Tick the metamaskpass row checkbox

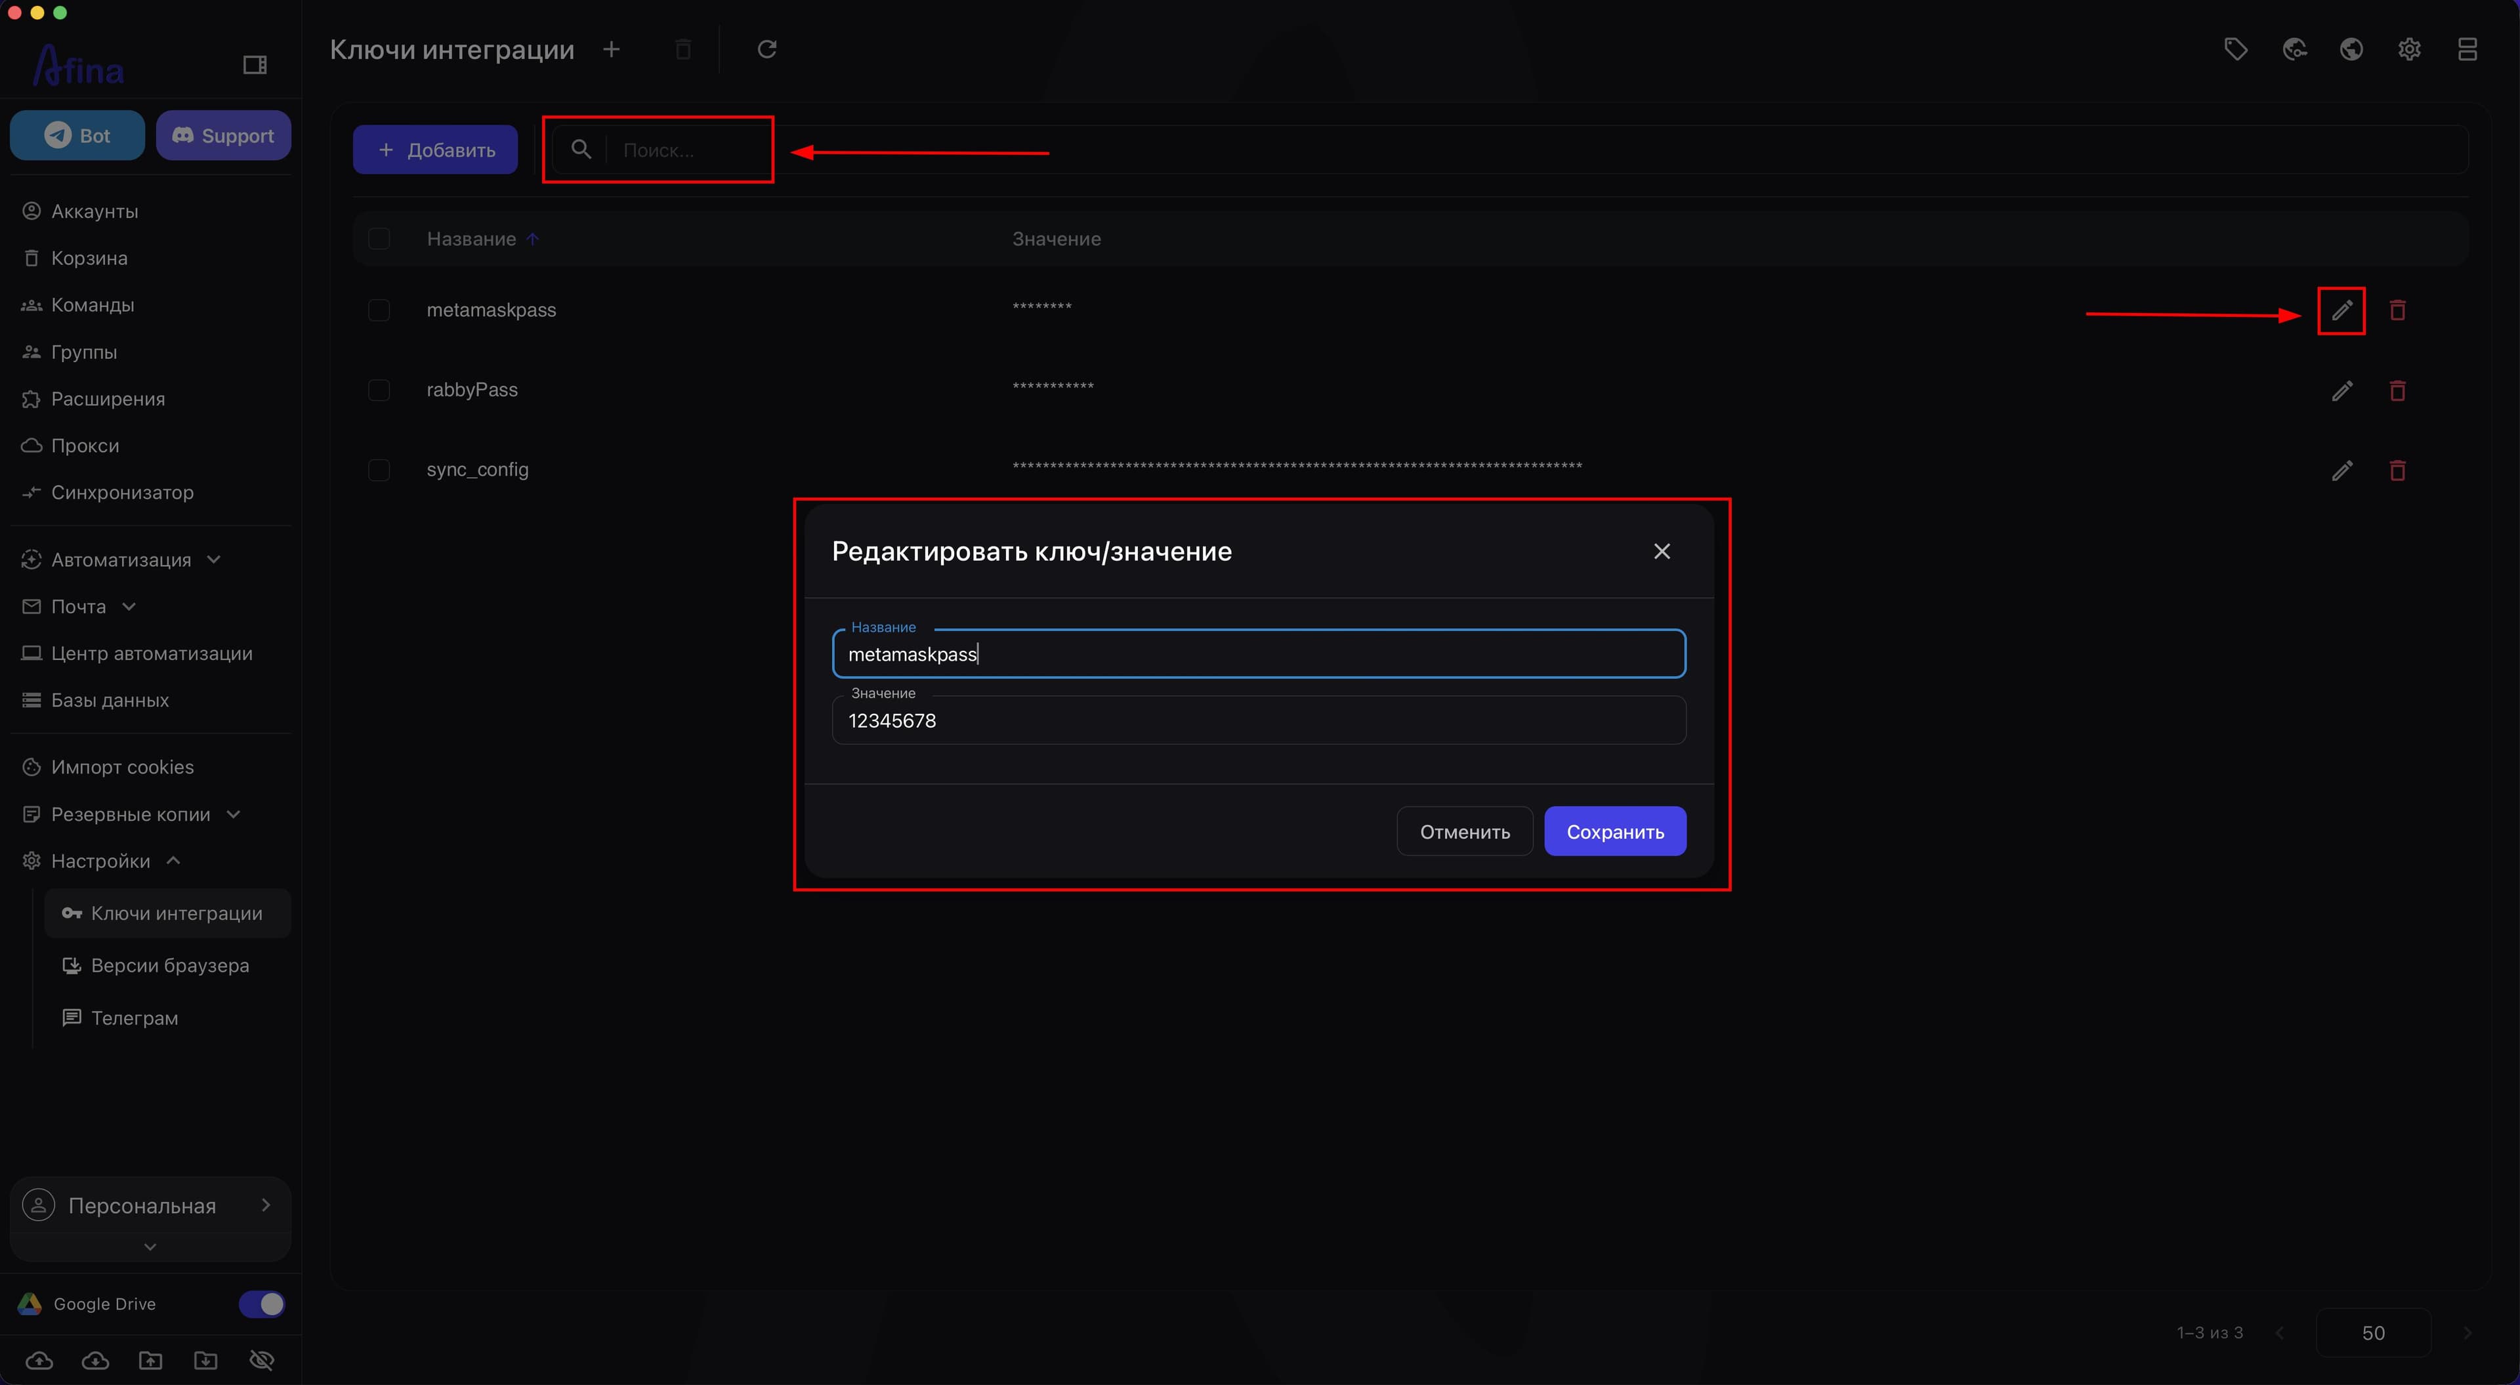(379, 310)
